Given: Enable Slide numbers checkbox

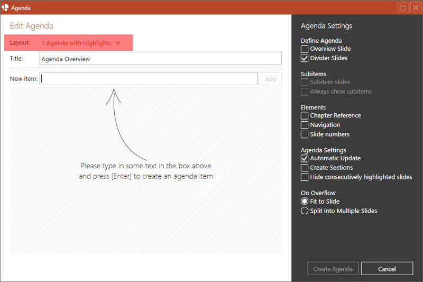Looking at the screenshot, I should [x=305, y=134].
